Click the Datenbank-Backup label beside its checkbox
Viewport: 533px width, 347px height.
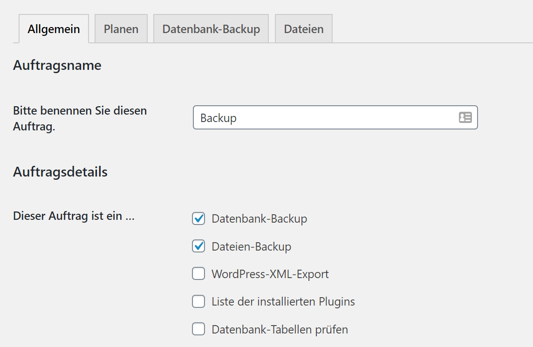259,218
